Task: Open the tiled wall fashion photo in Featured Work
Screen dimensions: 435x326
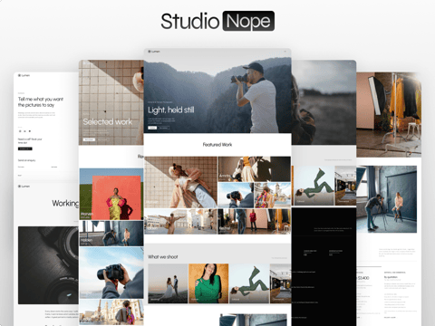Action: pyautogui.click(x=180, y=182)
